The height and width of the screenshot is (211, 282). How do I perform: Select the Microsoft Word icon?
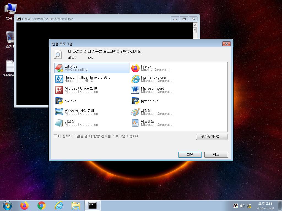[x=135, y=90]
